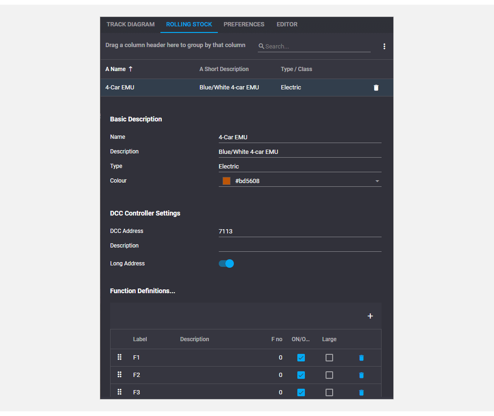494x416 pixels.
Task: Expand Function Definitions section
Action: 143,291
